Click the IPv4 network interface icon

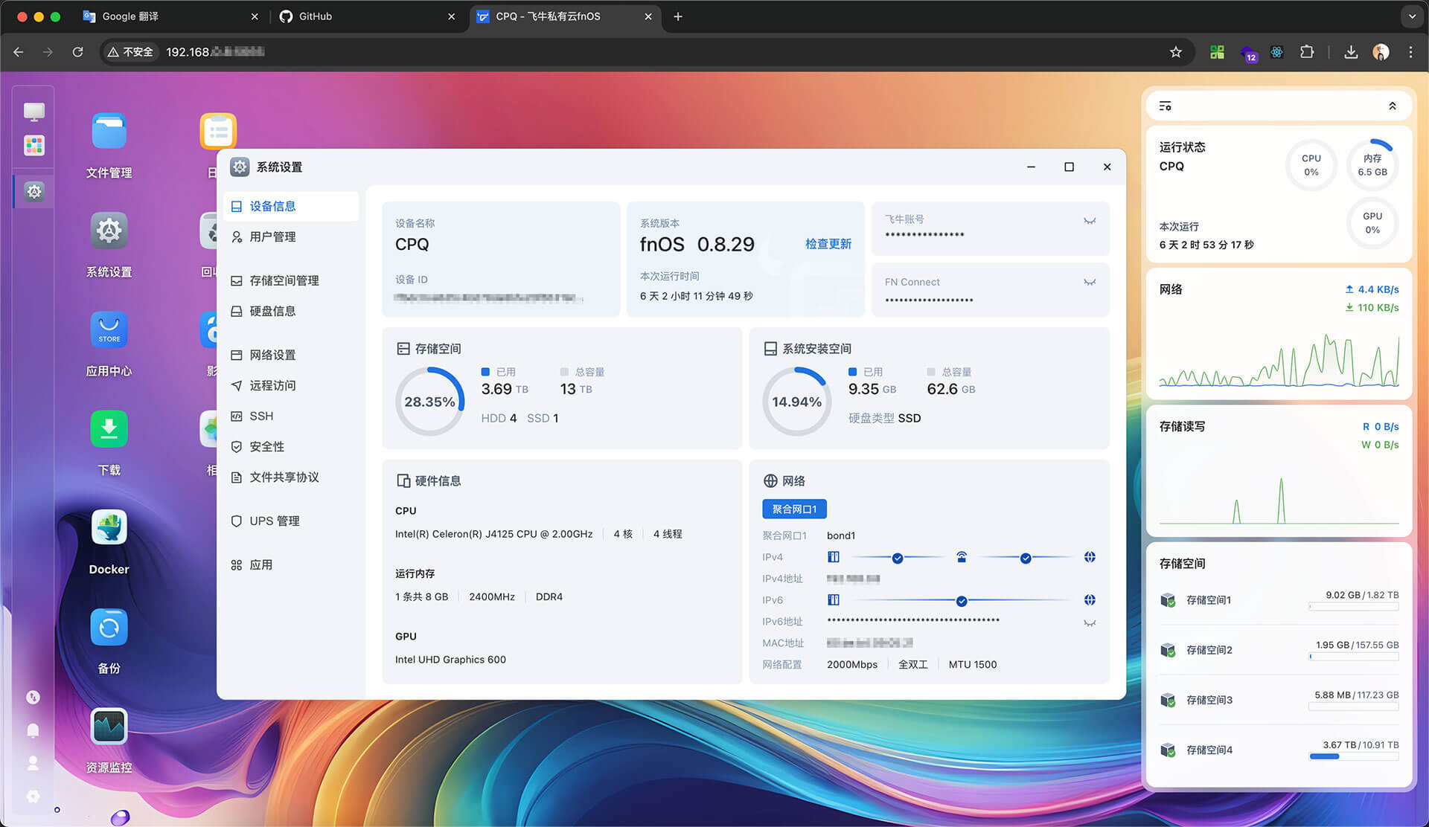834,557
